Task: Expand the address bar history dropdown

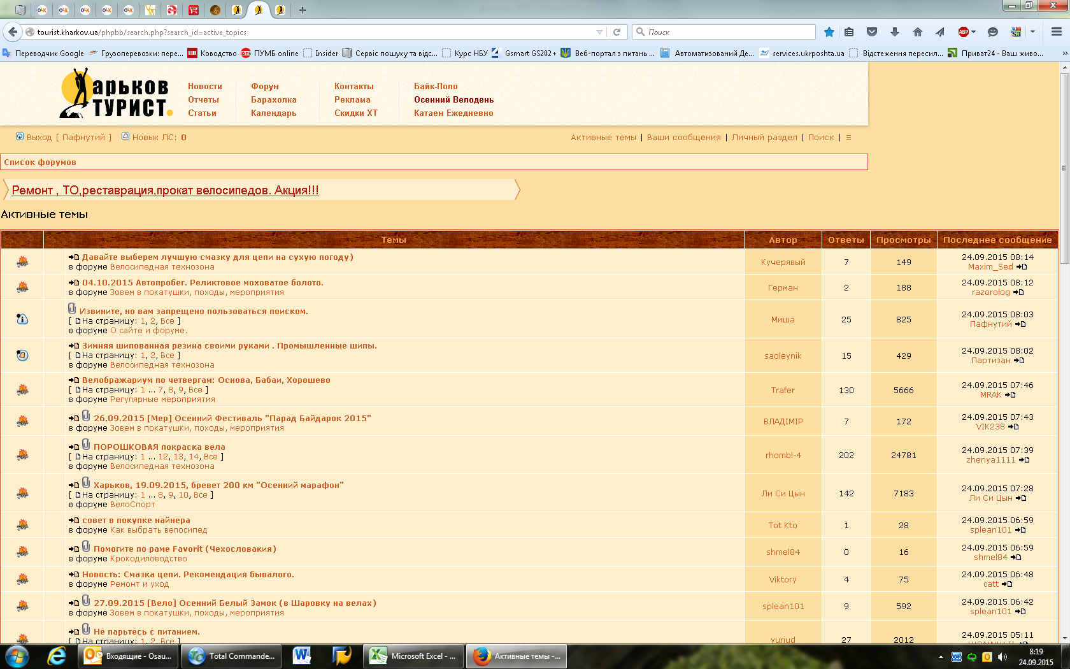Action: (599, 32)
